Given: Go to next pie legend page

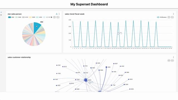Looking at the screenshot, I should 51,17.
